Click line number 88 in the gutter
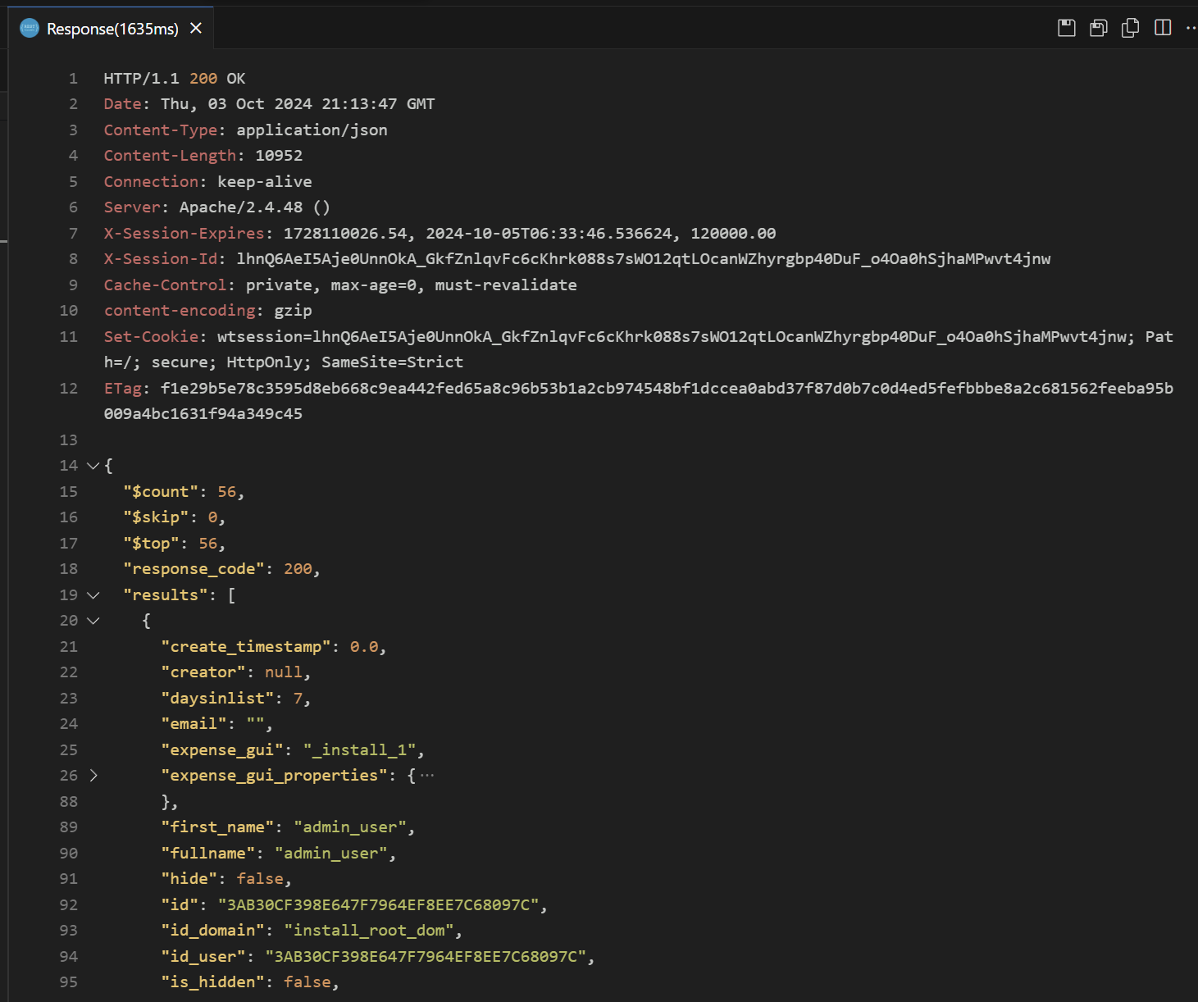This screenshot has width=1198, height=1002. tap(69, 802)
